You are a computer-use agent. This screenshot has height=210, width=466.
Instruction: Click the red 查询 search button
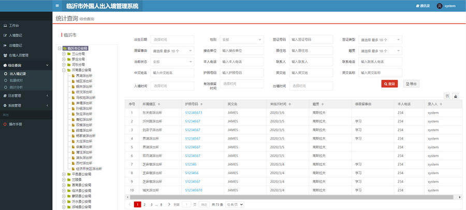pyautogui.click(x=389, y=84)
